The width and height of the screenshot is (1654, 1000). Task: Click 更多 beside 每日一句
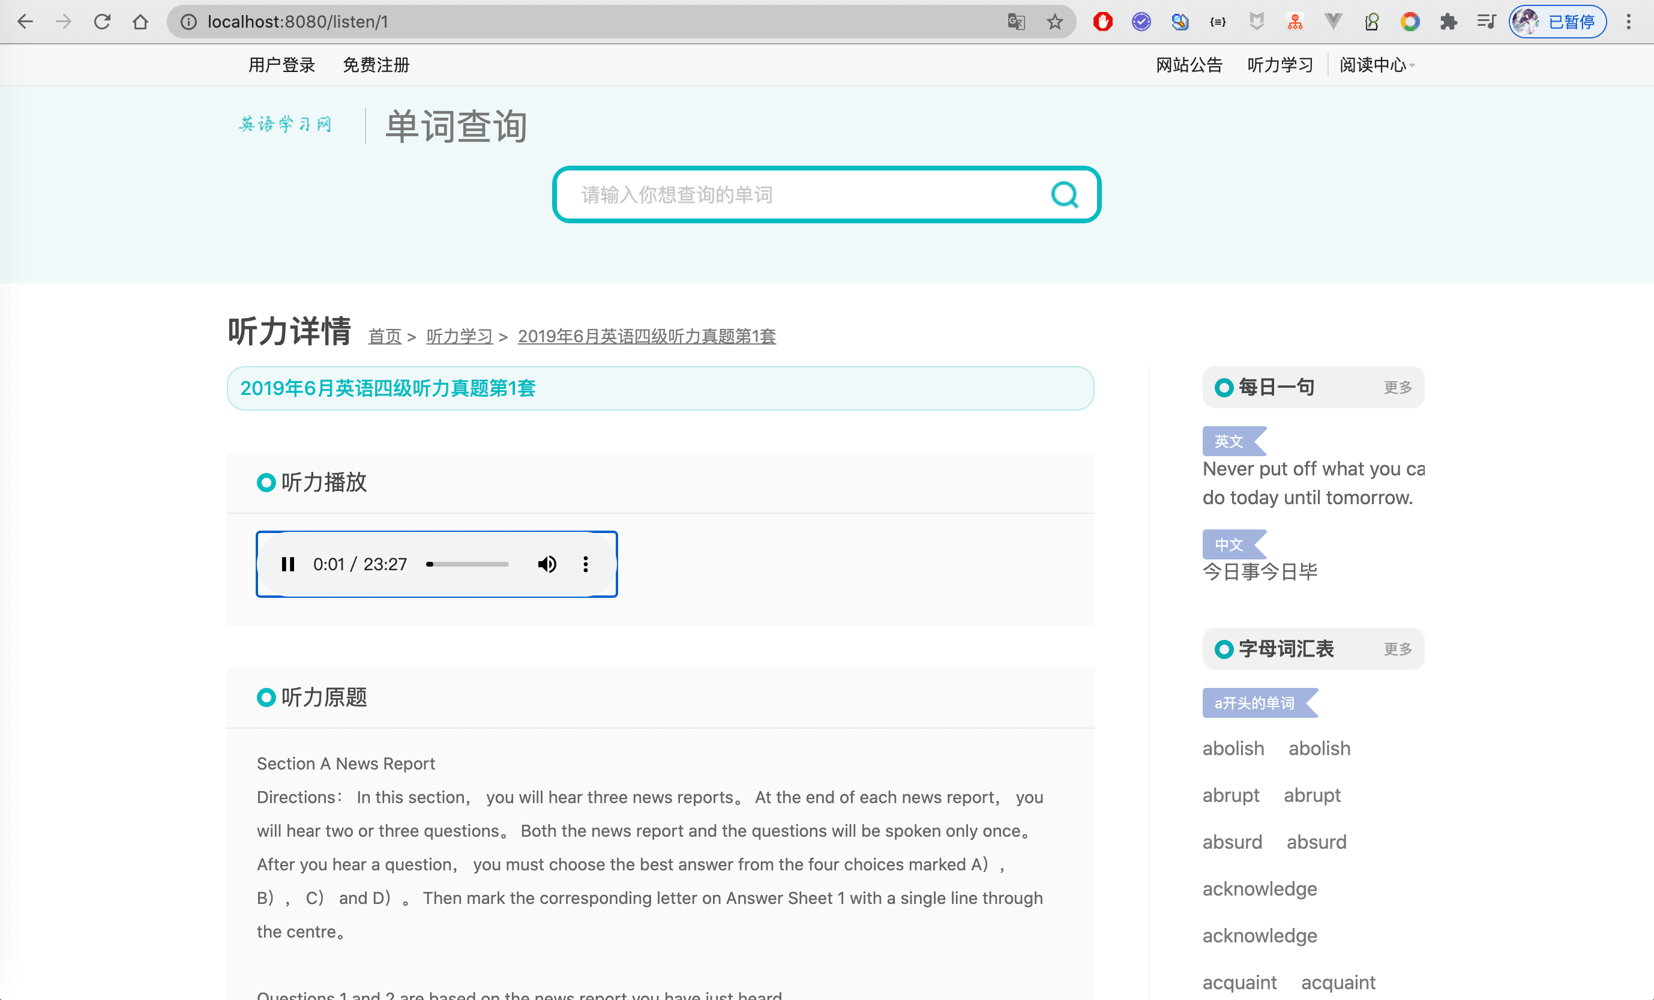[x=1398, y=388]
